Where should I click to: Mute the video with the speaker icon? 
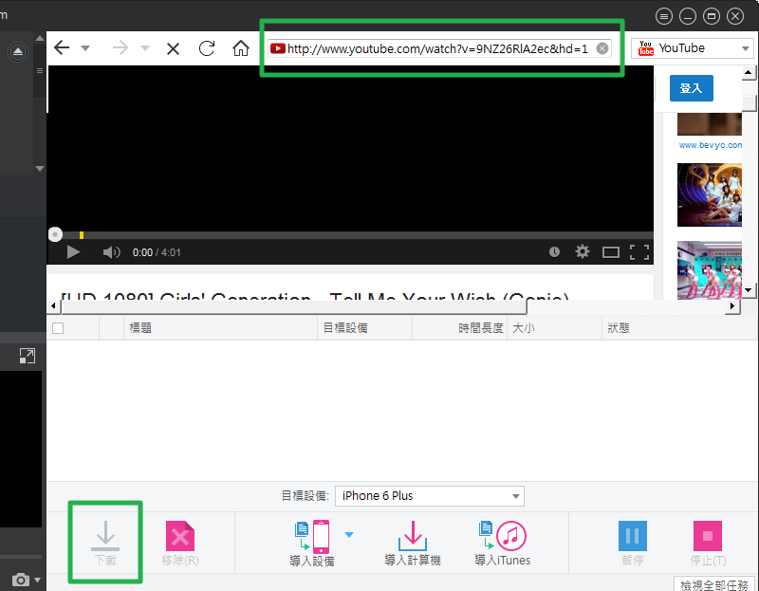(x=111, y=252)
